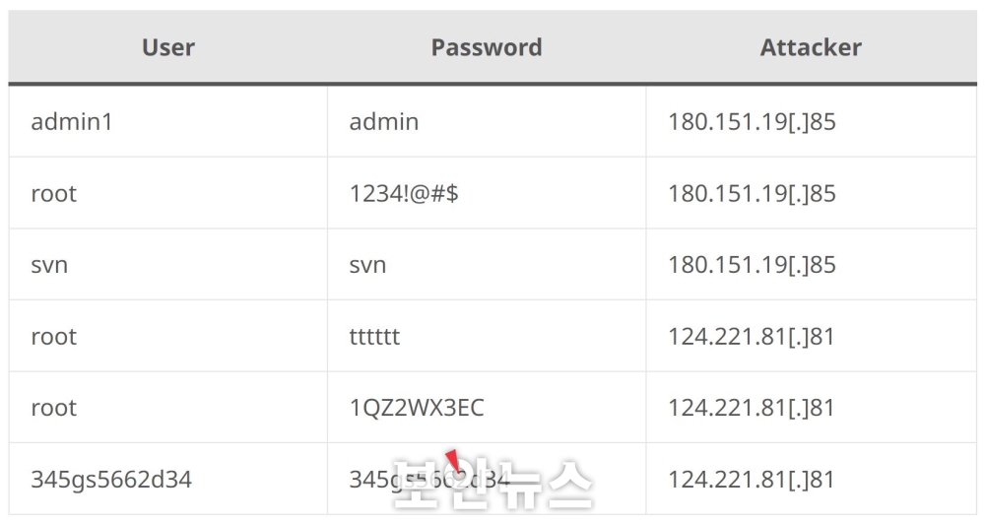Select the 345gs5662d34 user cell
This screenshot has width=985, height=524.
167,479
